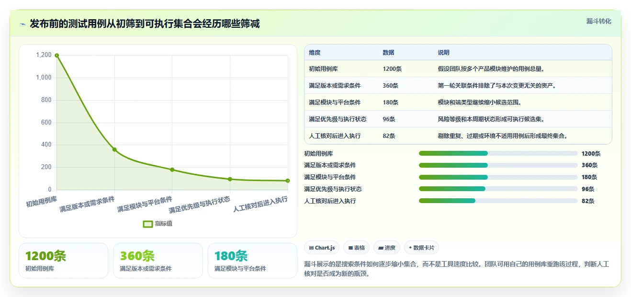The image size is (631, 297).
Task: Click the 进度 tag
Action: click(x=387, y=248)
